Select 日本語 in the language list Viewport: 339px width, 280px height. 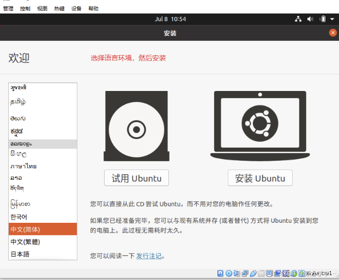click(x=43, y=254)
